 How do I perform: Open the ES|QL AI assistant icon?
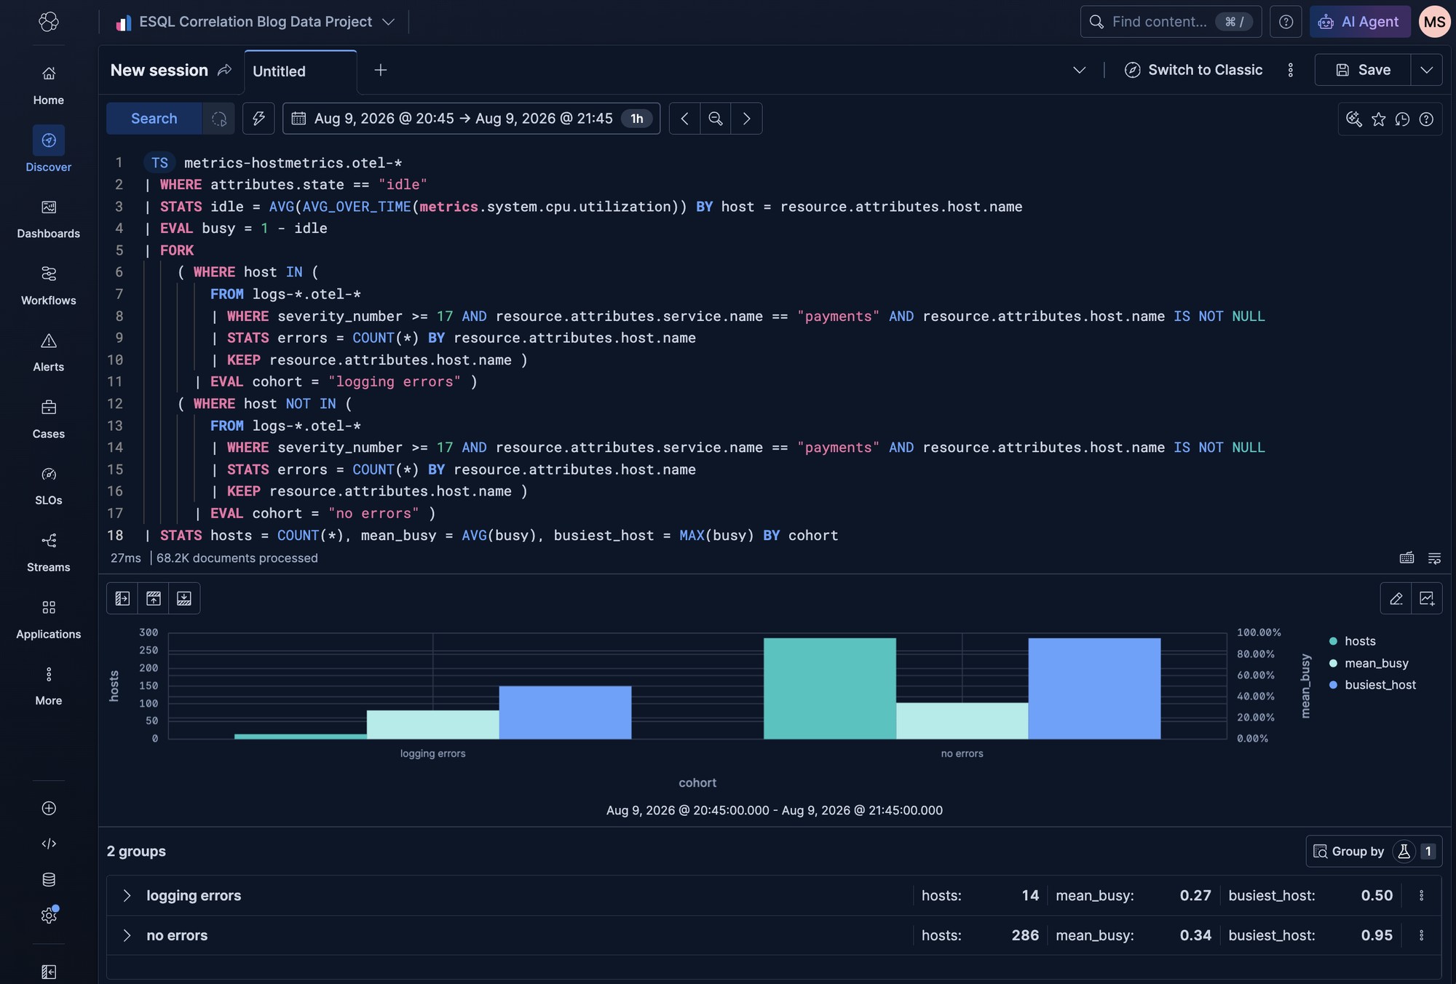(x=1354, y=119)
